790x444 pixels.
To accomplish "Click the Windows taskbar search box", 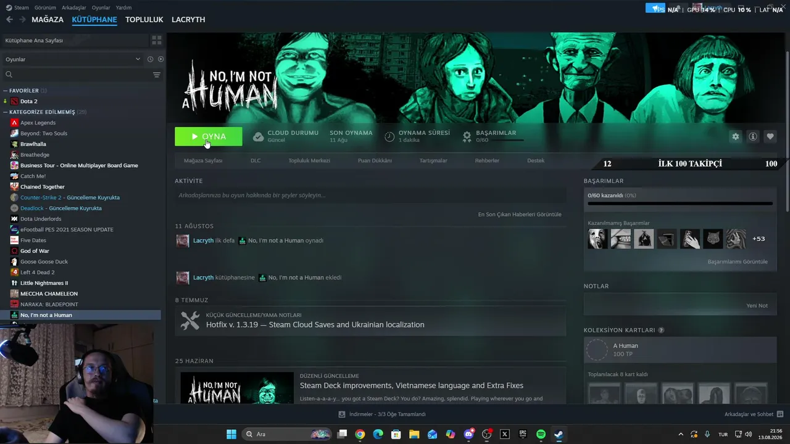I will pos(286,434).
